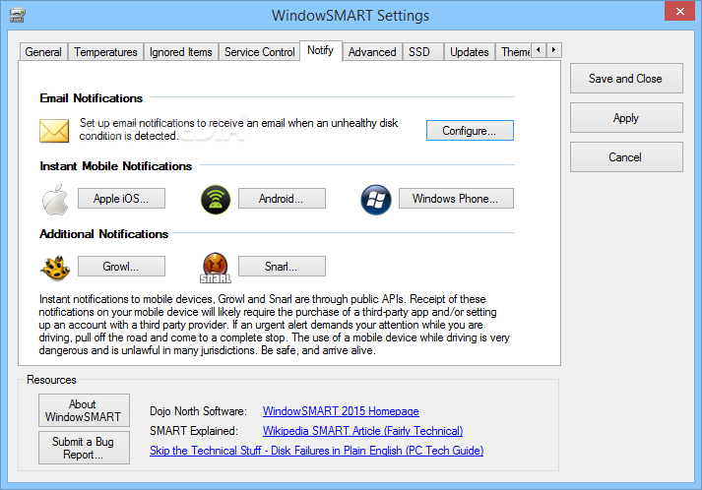Click the 'Resources' group label
This screenshot has width=702, height=490.
(x=51, y=380)
